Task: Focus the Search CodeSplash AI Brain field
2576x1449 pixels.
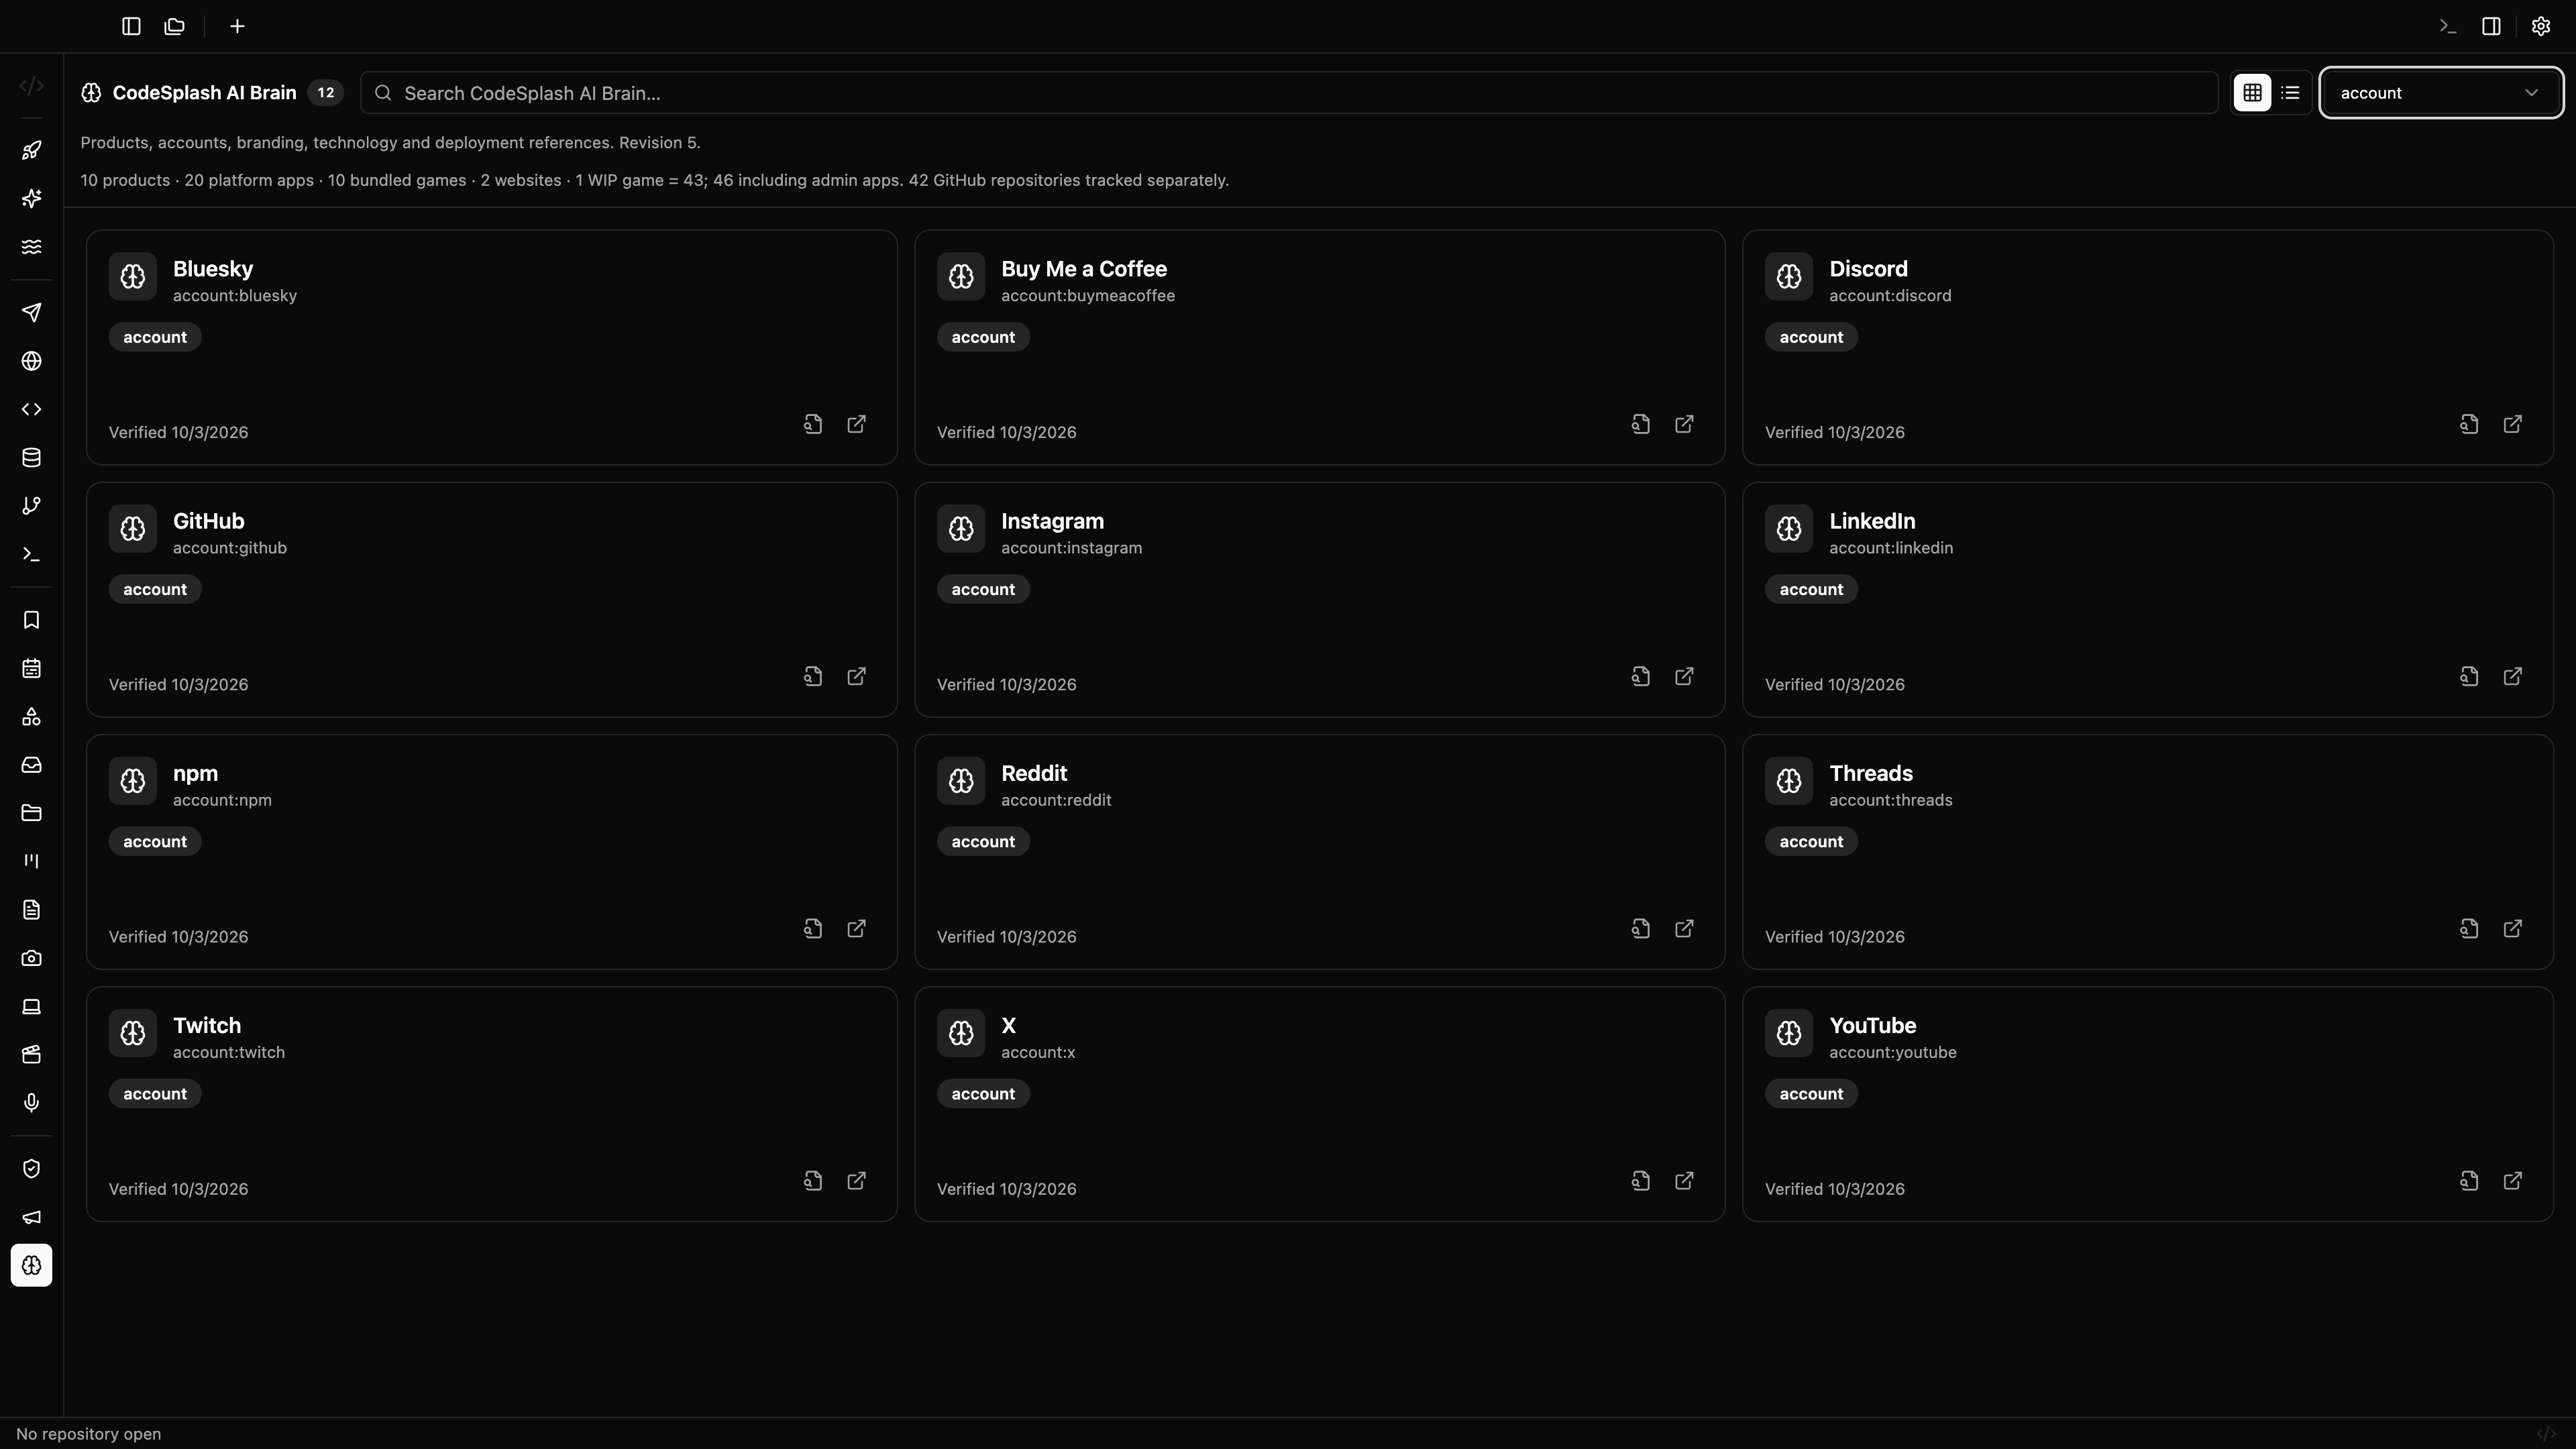Action: click(x=1289, y=93)
